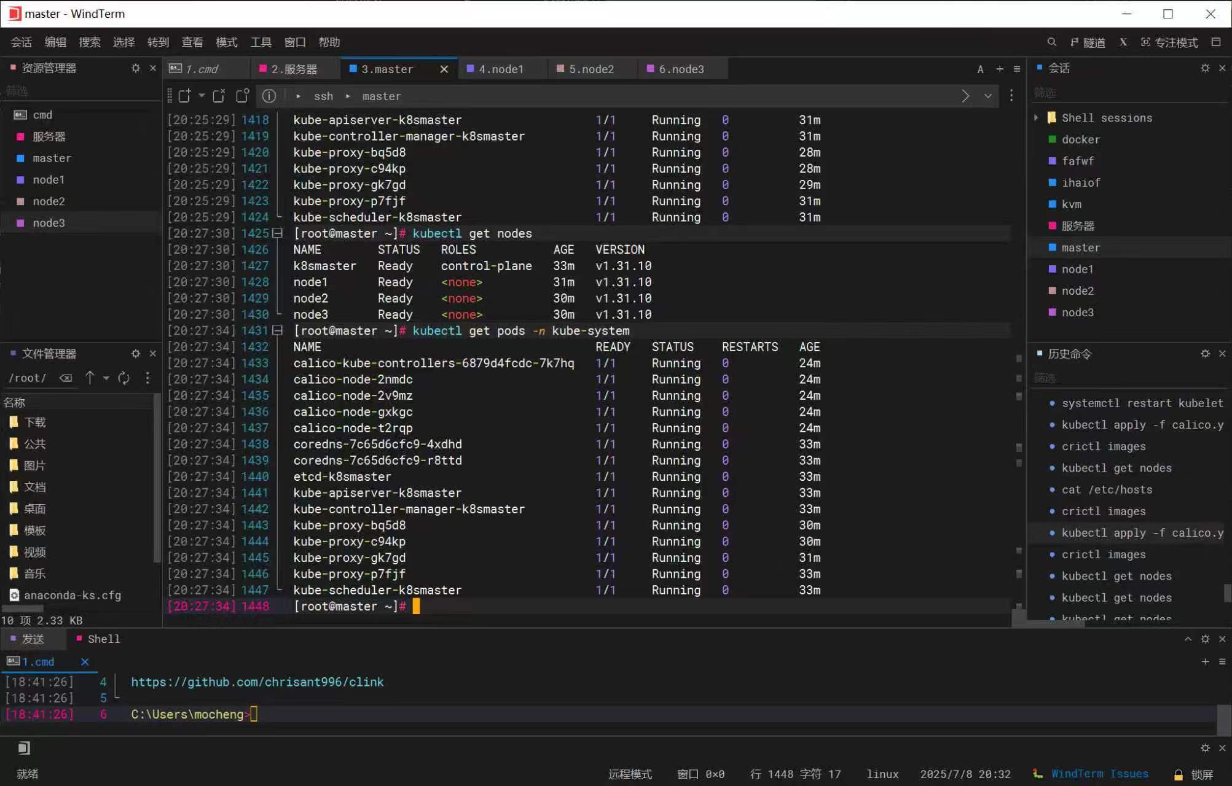Click history command systemctl restart kubelet
Image resolution: width=1232 pixels, height=786 pixels.
1142,403
